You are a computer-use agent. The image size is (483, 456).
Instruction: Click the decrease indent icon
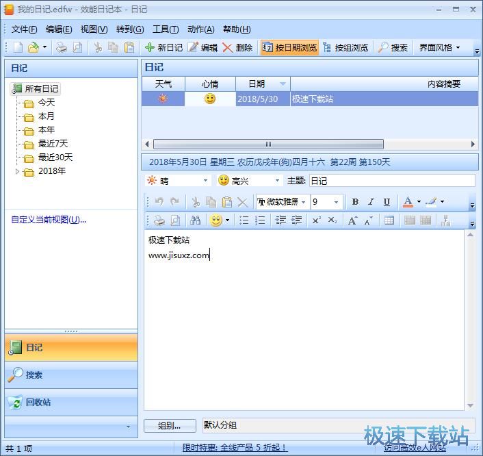280,220
